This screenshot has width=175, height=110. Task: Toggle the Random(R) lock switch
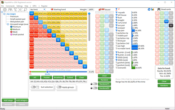pos(95,88)
